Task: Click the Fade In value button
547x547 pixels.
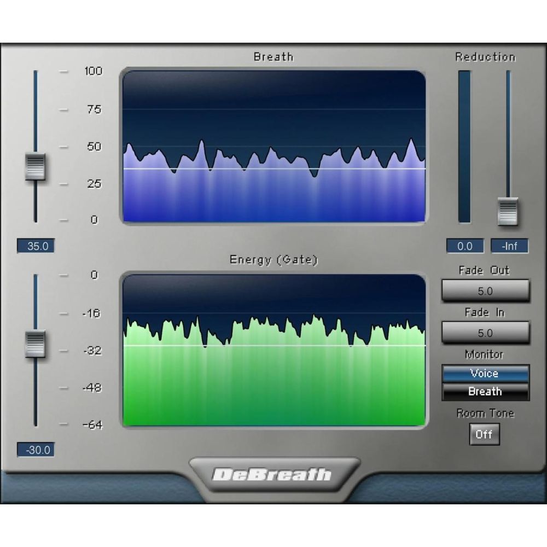Action: tap(485, 333)
